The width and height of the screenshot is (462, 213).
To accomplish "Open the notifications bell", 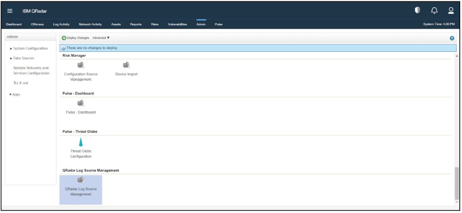I will (x=434, y=11).
